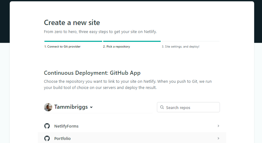Open Portfolio via its right chevron
262x143 pixels.
click(x=218, y=138)
